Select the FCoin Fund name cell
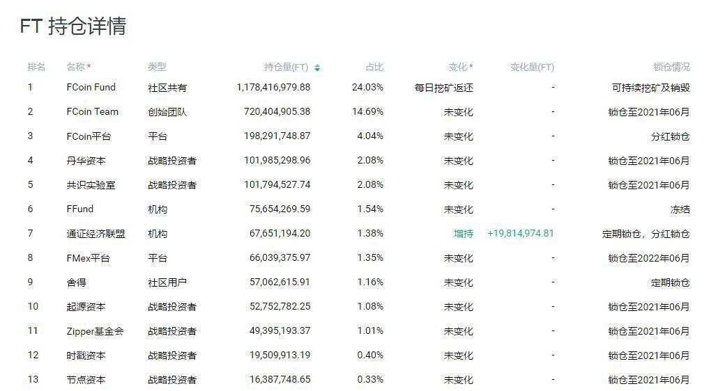 click(x=91, y=87)
